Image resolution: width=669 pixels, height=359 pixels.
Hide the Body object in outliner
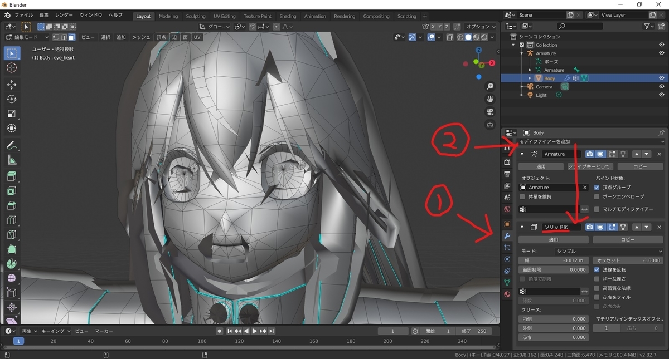tap(662, 78)
